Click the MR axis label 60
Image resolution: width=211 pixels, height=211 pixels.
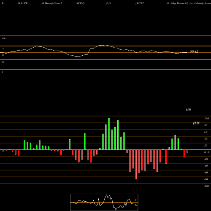coord(206,132)
